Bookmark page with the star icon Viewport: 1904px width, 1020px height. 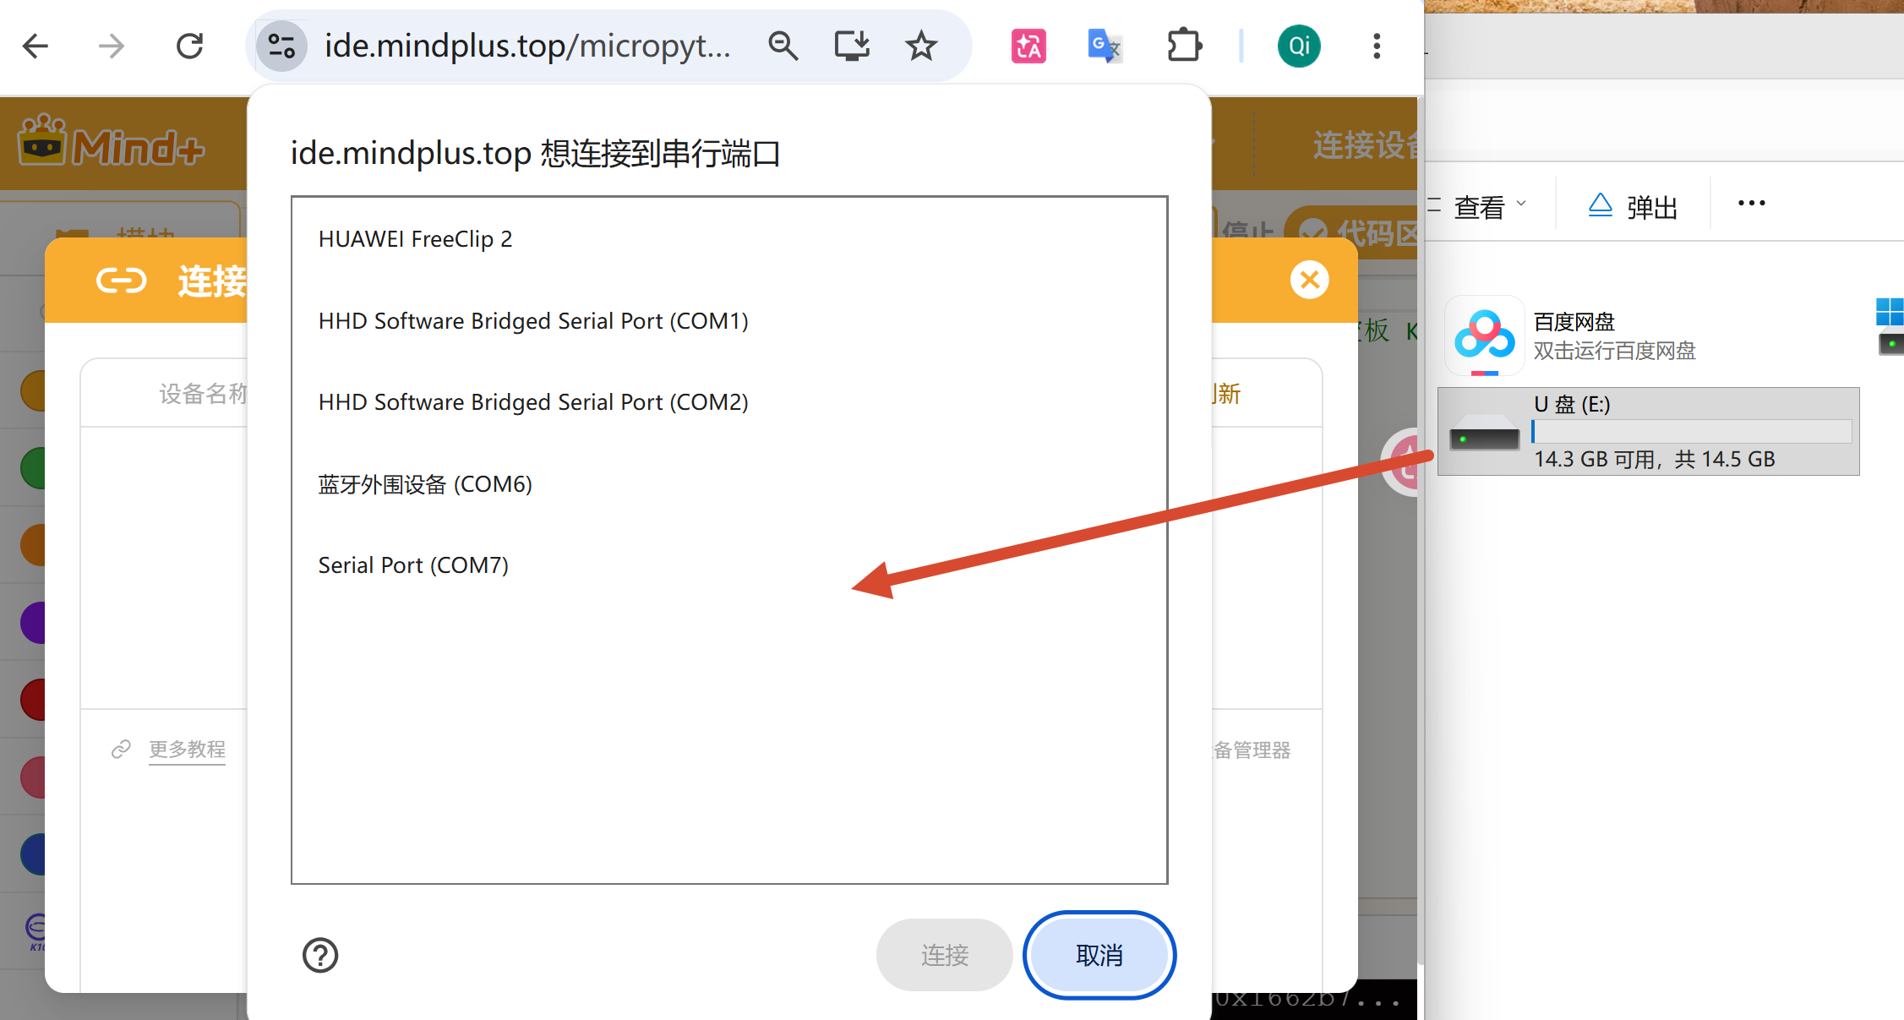921,46
